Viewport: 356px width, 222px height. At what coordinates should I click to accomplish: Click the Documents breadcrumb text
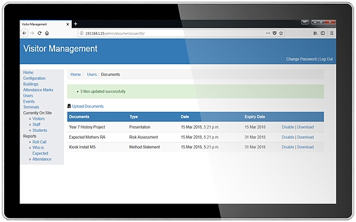[x=110, y=74]
